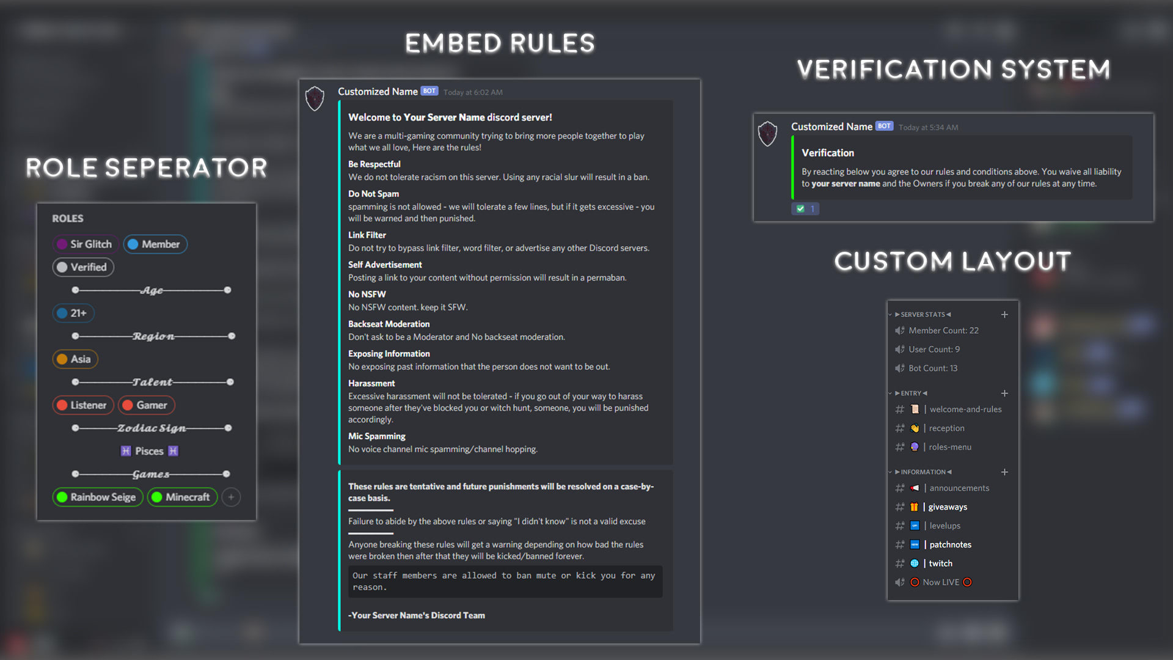Click the speaker icon next to Member Count: 22
The width and height of the screenshot is (1173, 660).
[899, 330]
